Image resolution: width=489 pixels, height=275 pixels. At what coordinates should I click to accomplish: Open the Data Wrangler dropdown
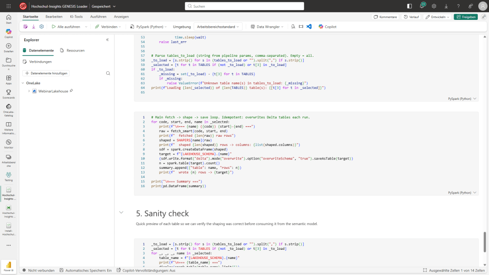click(267, 27)
